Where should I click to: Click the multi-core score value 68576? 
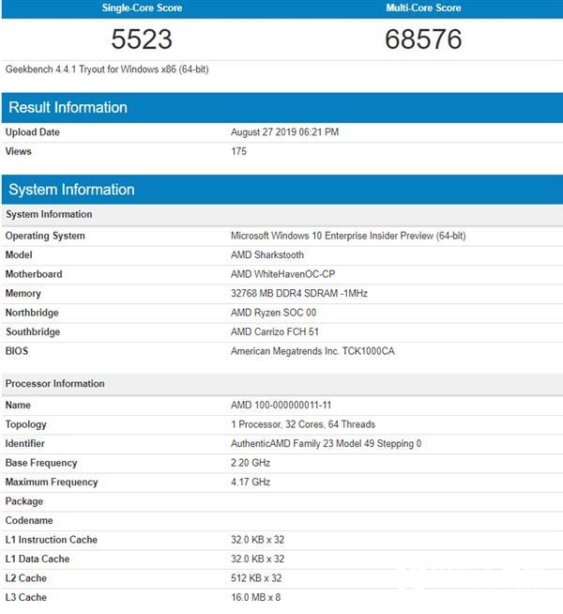click(x=423, y=39)
